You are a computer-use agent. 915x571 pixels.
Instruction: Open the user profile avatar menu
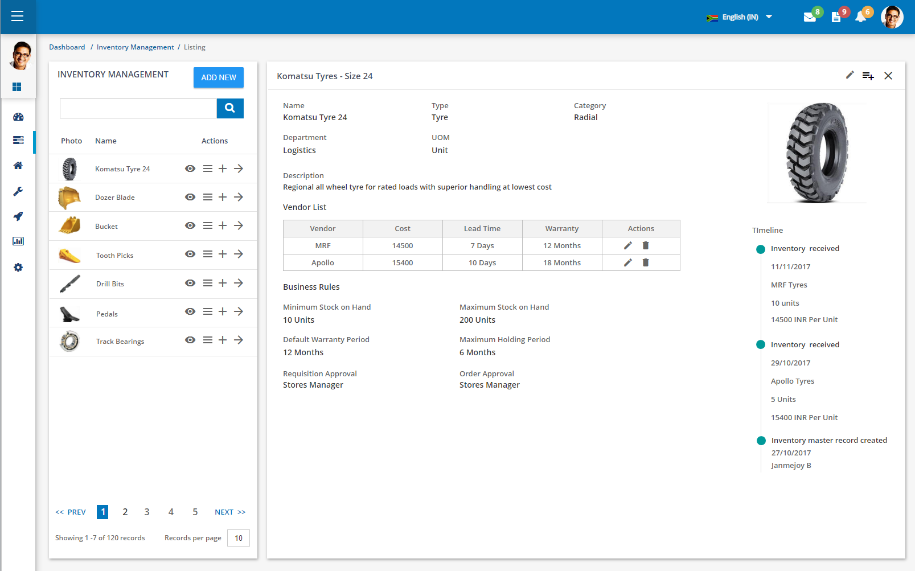(892, 17)
